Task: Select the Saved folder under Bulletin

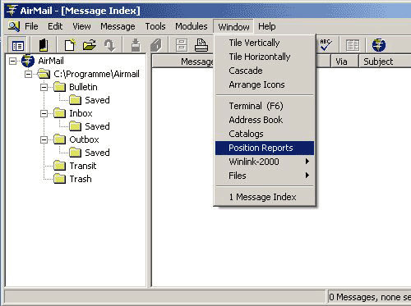Action: [x=97, y=100]
